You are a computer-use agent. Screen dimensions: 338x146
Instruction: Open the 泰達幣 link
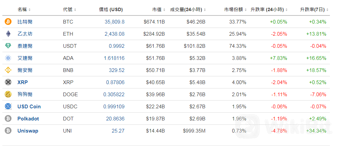[25, 46]
